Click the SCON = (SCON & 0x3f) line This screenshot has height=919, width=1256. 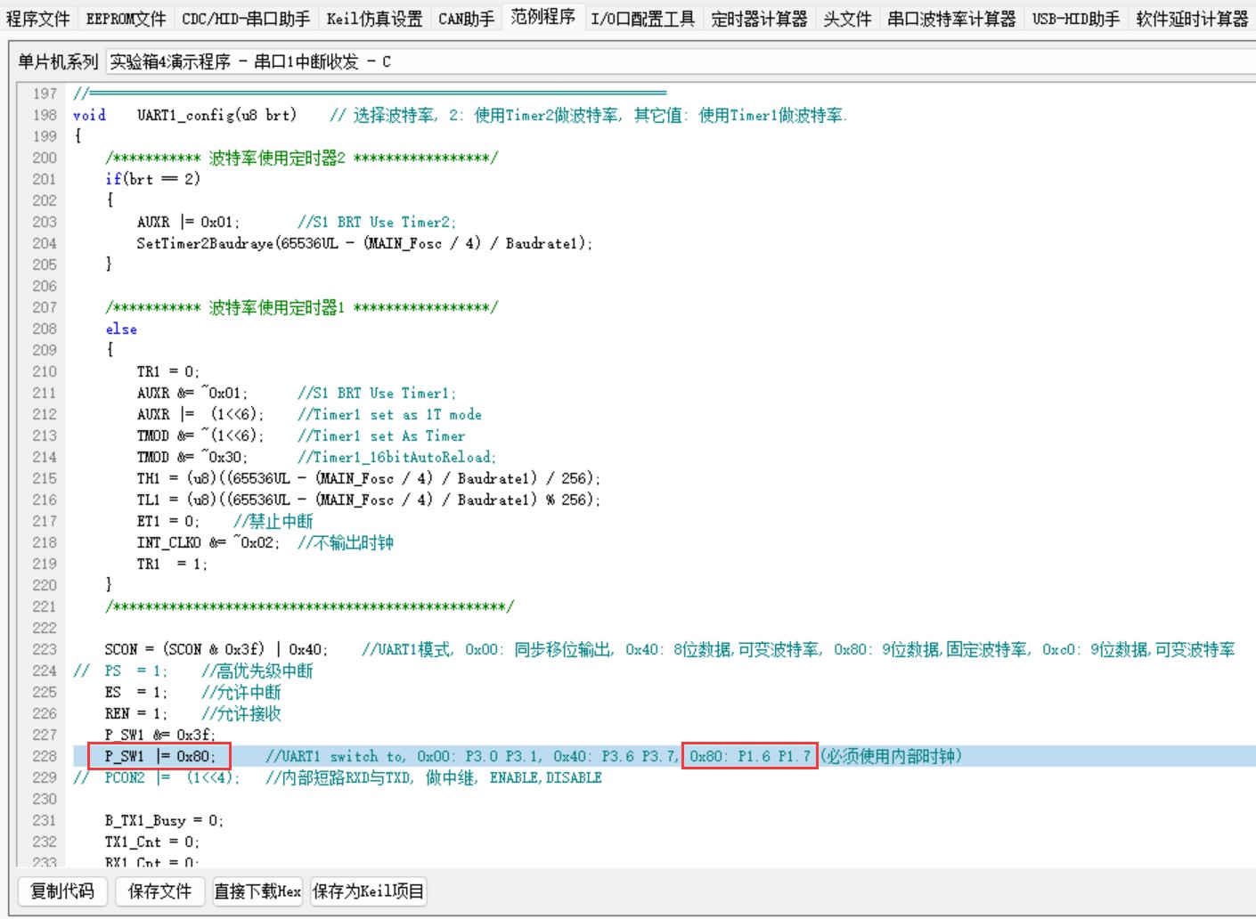(669, 649)
